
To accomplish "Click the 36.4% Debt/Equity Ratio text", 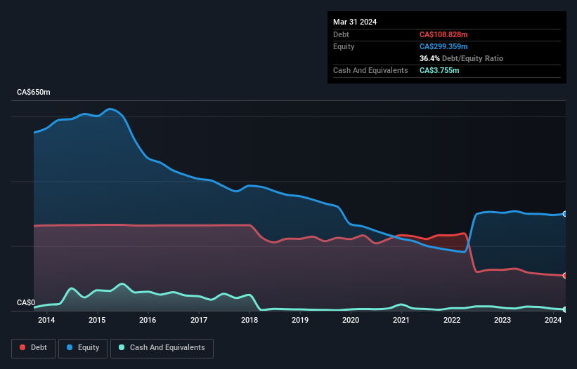I will point(461,58).
